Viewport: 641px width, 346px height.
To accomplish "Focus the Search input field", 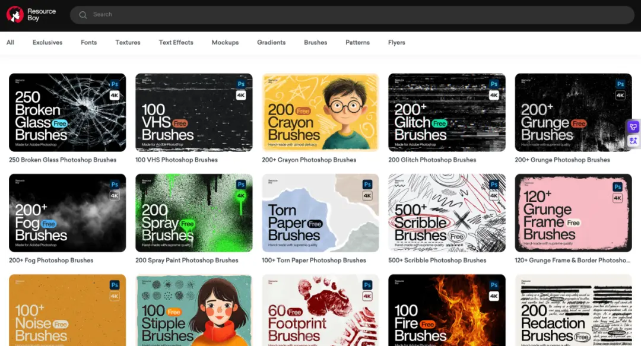I will (x=352, y=15).
